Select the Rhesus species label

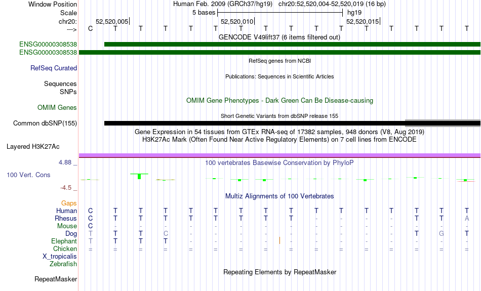click(66, 218)
